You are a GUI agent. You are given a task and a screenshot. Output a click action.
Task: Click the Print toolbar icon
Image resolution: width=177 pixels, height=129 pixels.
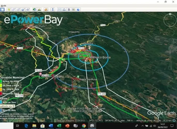pos(64,10)
